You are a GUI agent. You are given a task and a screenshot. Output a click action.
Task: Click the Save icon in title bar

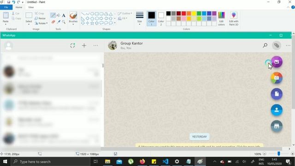click(x=9, y=2)
